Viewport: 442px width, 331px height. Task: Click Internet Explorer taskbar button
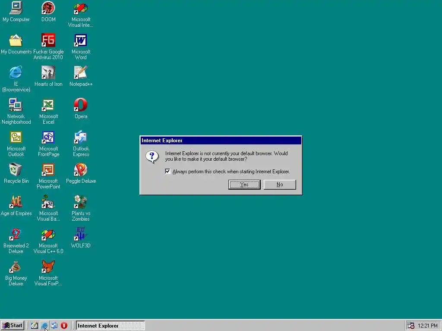tap(110, 326)
